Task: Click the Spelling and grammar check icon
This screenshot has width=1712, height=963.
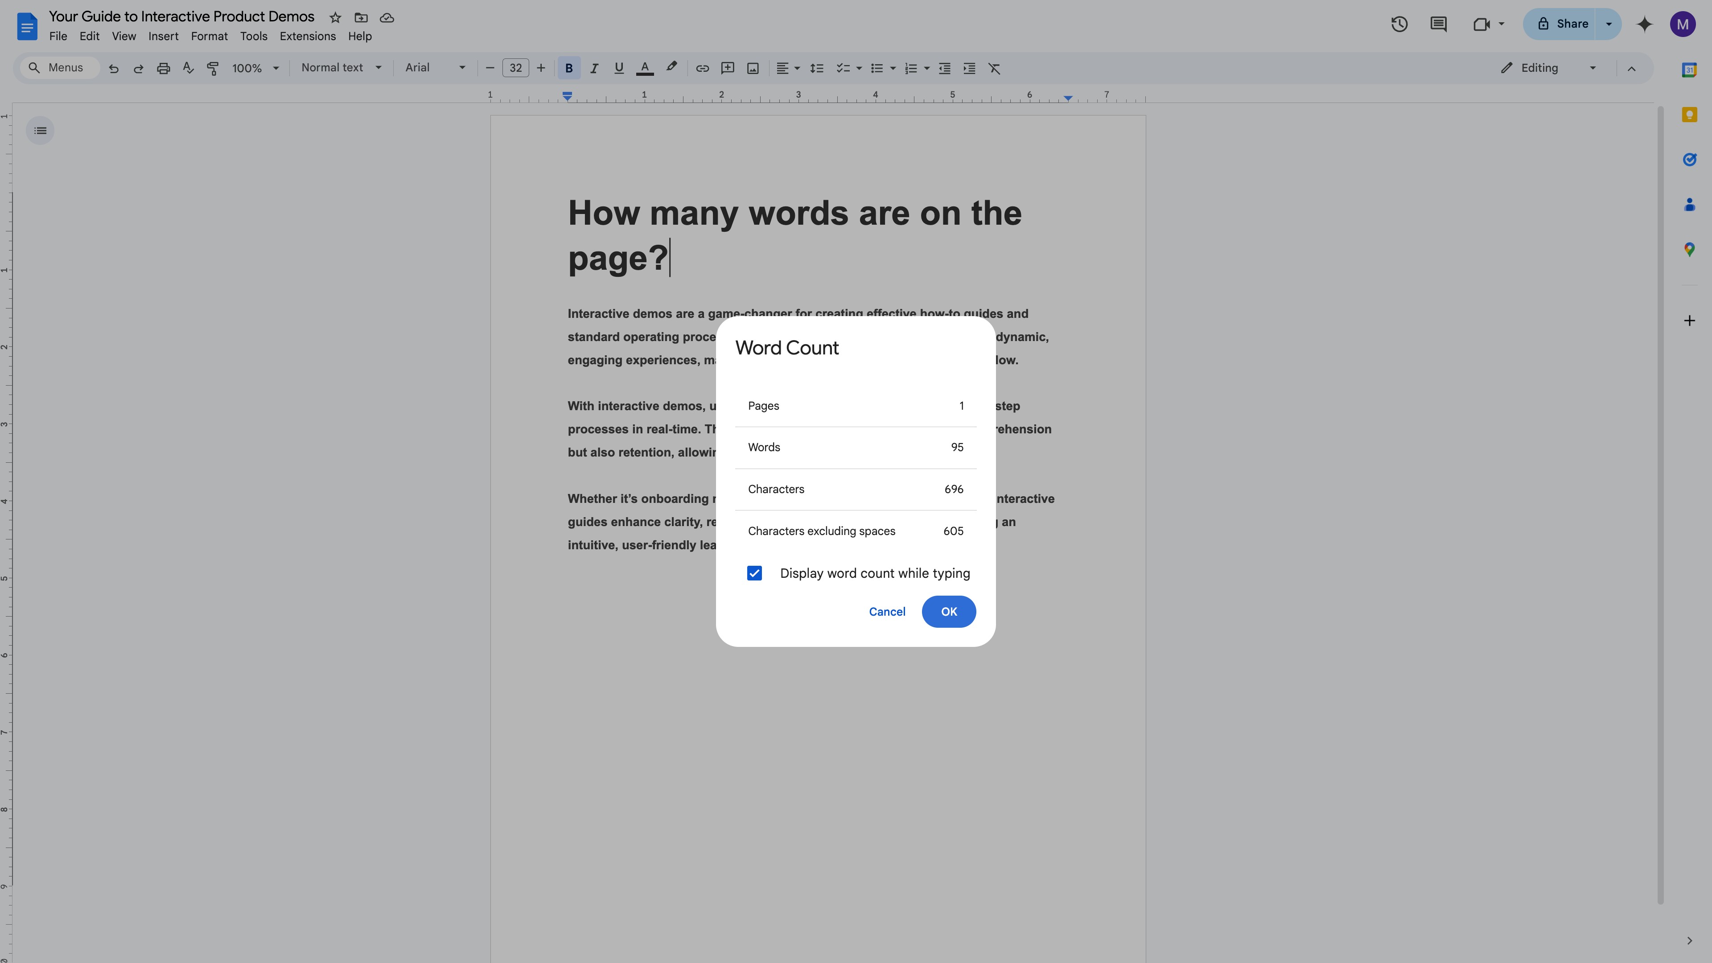Action: tap(188, 68)
